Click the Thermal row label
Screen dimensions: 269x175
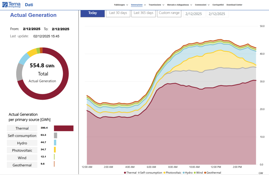coord(22,128)
